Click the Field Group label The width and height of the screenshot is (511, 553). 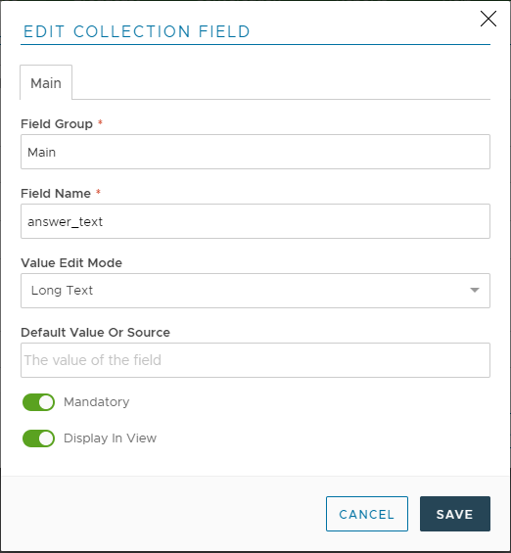coord(57,123)
